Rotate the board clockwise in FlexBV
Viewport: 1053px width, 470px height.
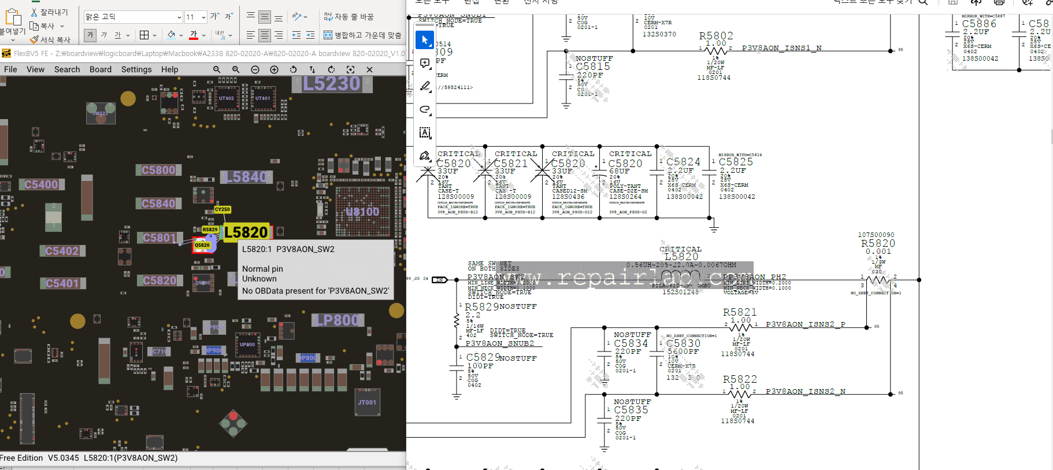[x=331, y=69]
